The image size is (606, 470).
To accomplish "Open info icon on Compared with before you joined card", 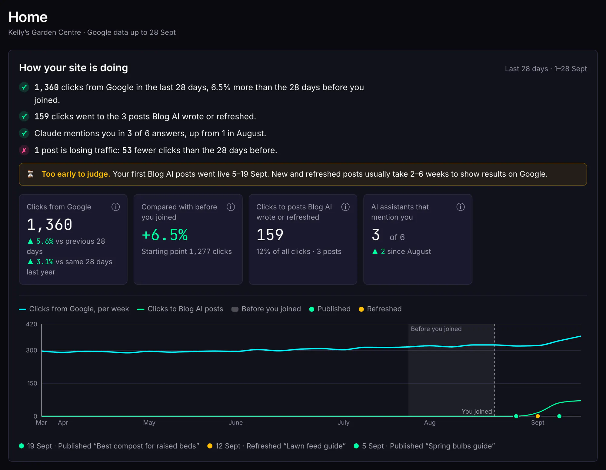I will pyautogui.click(x=231, y=207).
